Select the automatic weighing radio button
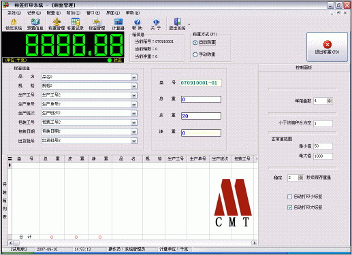 (195, 42)
